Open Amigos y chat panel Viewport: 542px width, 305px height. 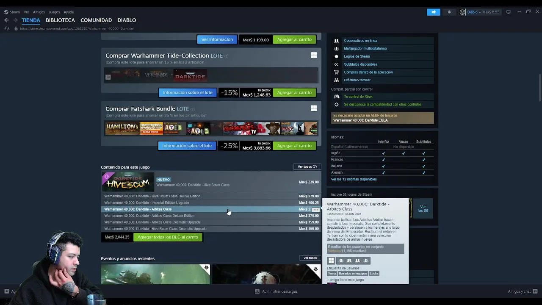click(523, 291)
